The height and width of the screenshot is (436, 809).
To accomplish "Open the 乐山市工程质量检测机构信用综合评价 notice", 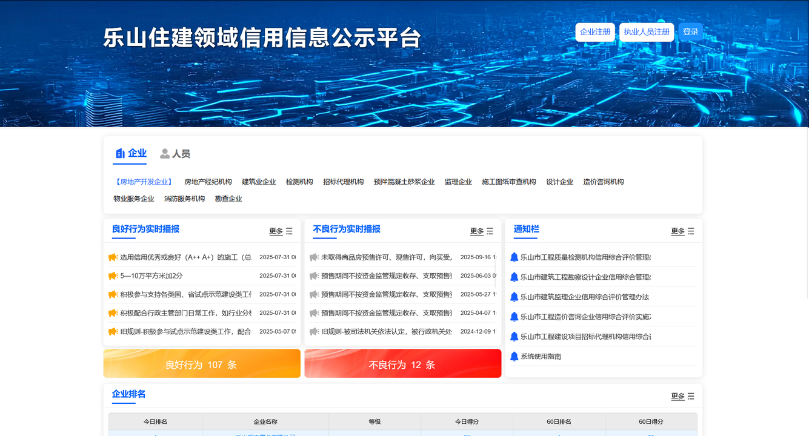I will (x=585, y=257).
